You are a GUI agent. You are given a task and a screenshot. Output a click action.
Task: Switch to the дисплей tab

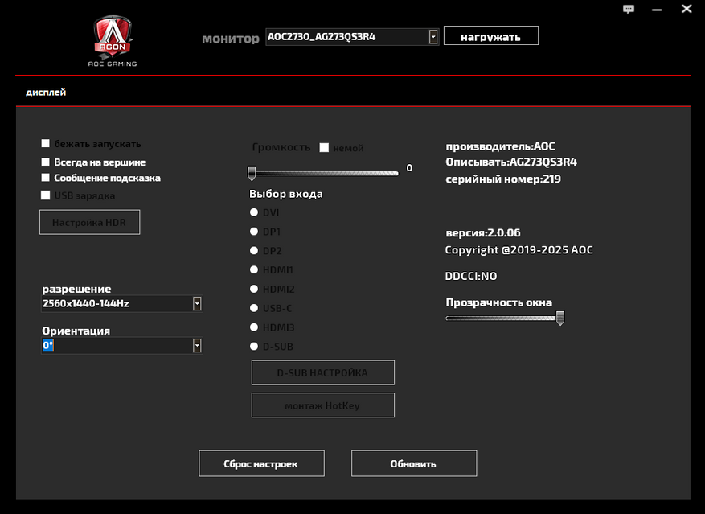coord(46,93)
